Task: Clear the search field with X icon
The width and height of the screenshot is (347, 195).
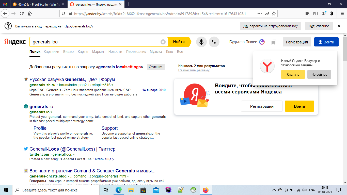Action: (x=163, y=42)
